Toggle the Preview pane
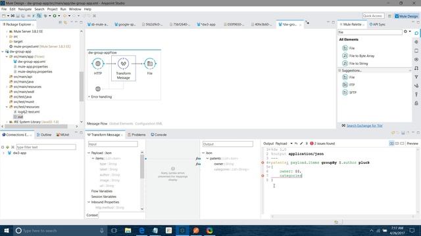421x236 pixels. pyautogui.click(x=412, y=144)
